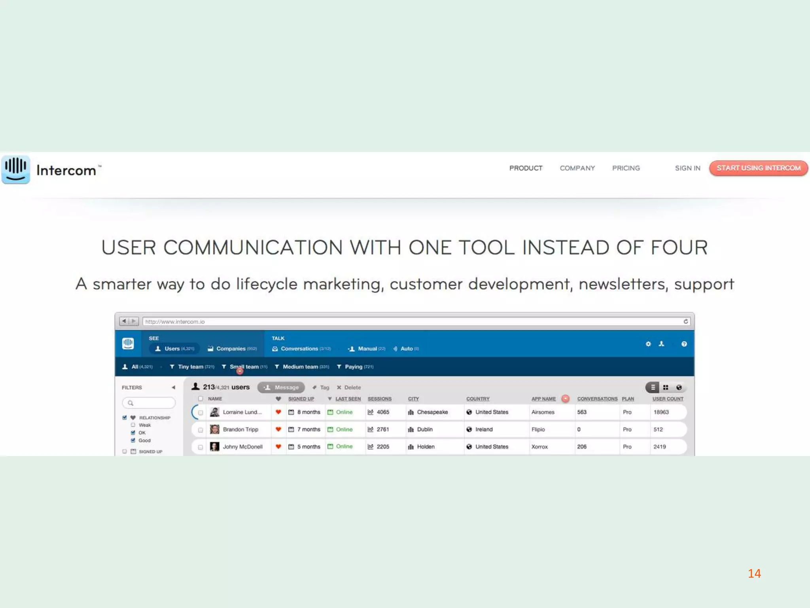
Task: Switch to grid view layout icon
Action: click(x=666, y=388)
